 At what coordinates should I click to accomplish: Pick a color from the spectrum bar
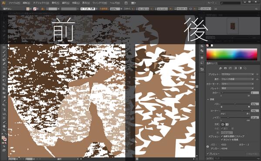pos(232,54)
